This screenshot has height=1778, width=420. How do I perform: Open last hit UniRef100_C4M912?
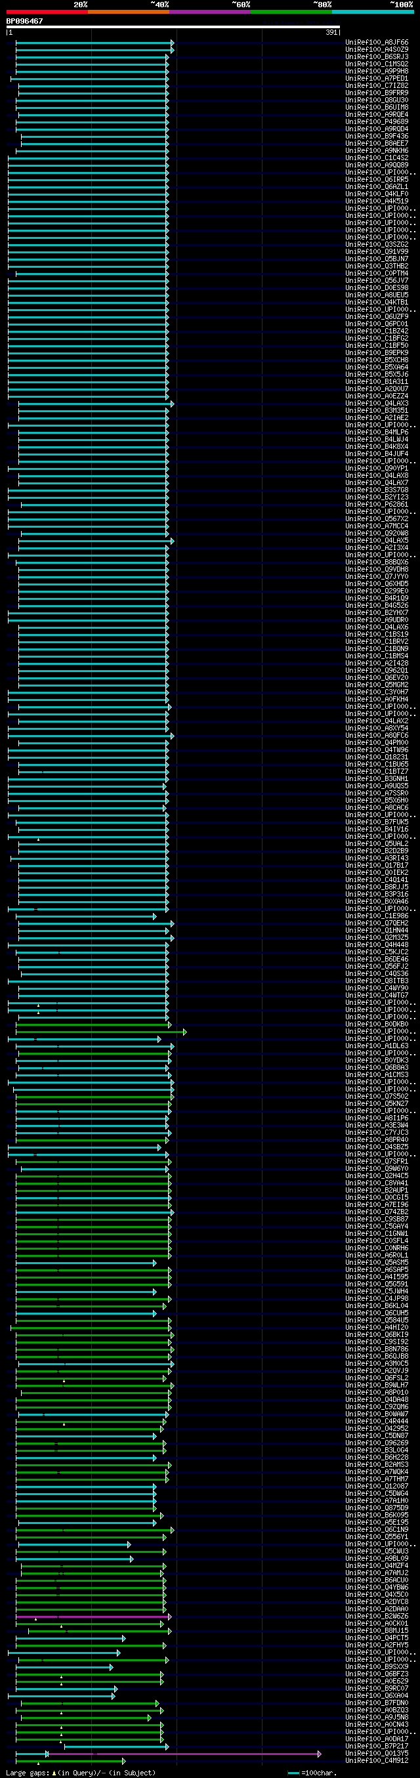(377, 1761)
